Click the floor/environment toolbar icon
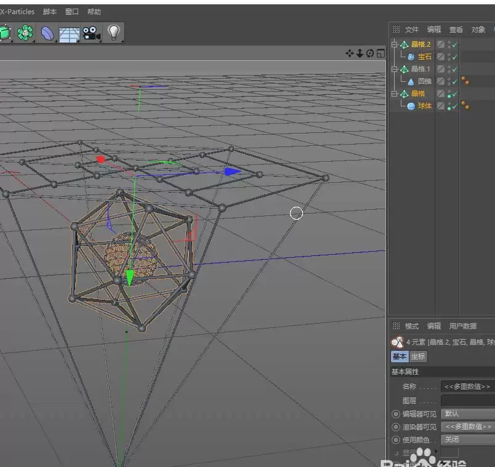Image resolution: width=495 pixels, height=467 pixels. click(x=69, y=31)
